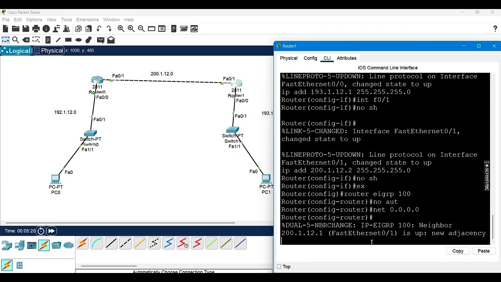Open the End Devices category
Viewport: 501px width, 282px height.
pyautogui.click(x=19, y=246)
